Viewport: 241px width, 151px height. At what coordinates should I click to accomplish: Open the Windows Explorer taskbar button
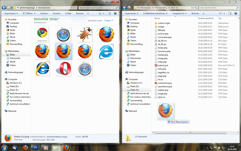pos(56,147)
